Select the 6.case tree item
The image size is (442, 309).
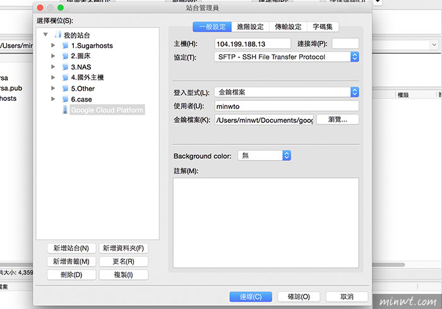81,100
